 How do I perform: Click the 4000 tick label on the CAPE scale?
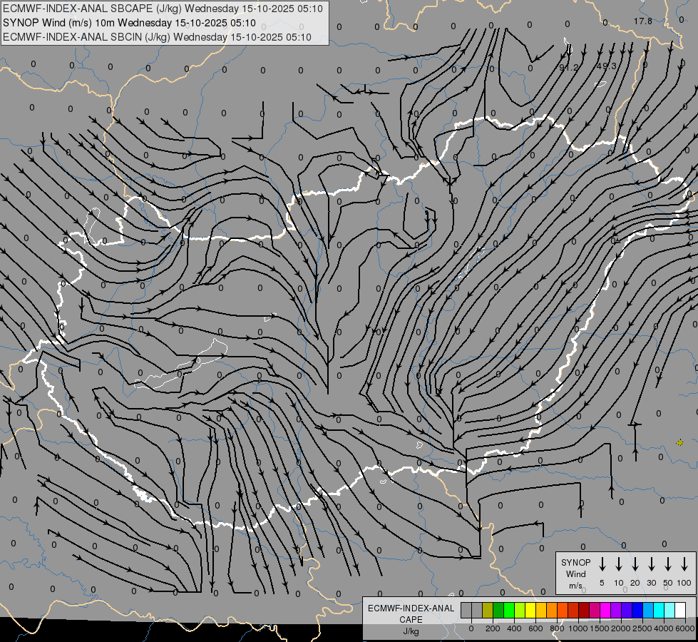pyautogui.click(x=664, y=628)
